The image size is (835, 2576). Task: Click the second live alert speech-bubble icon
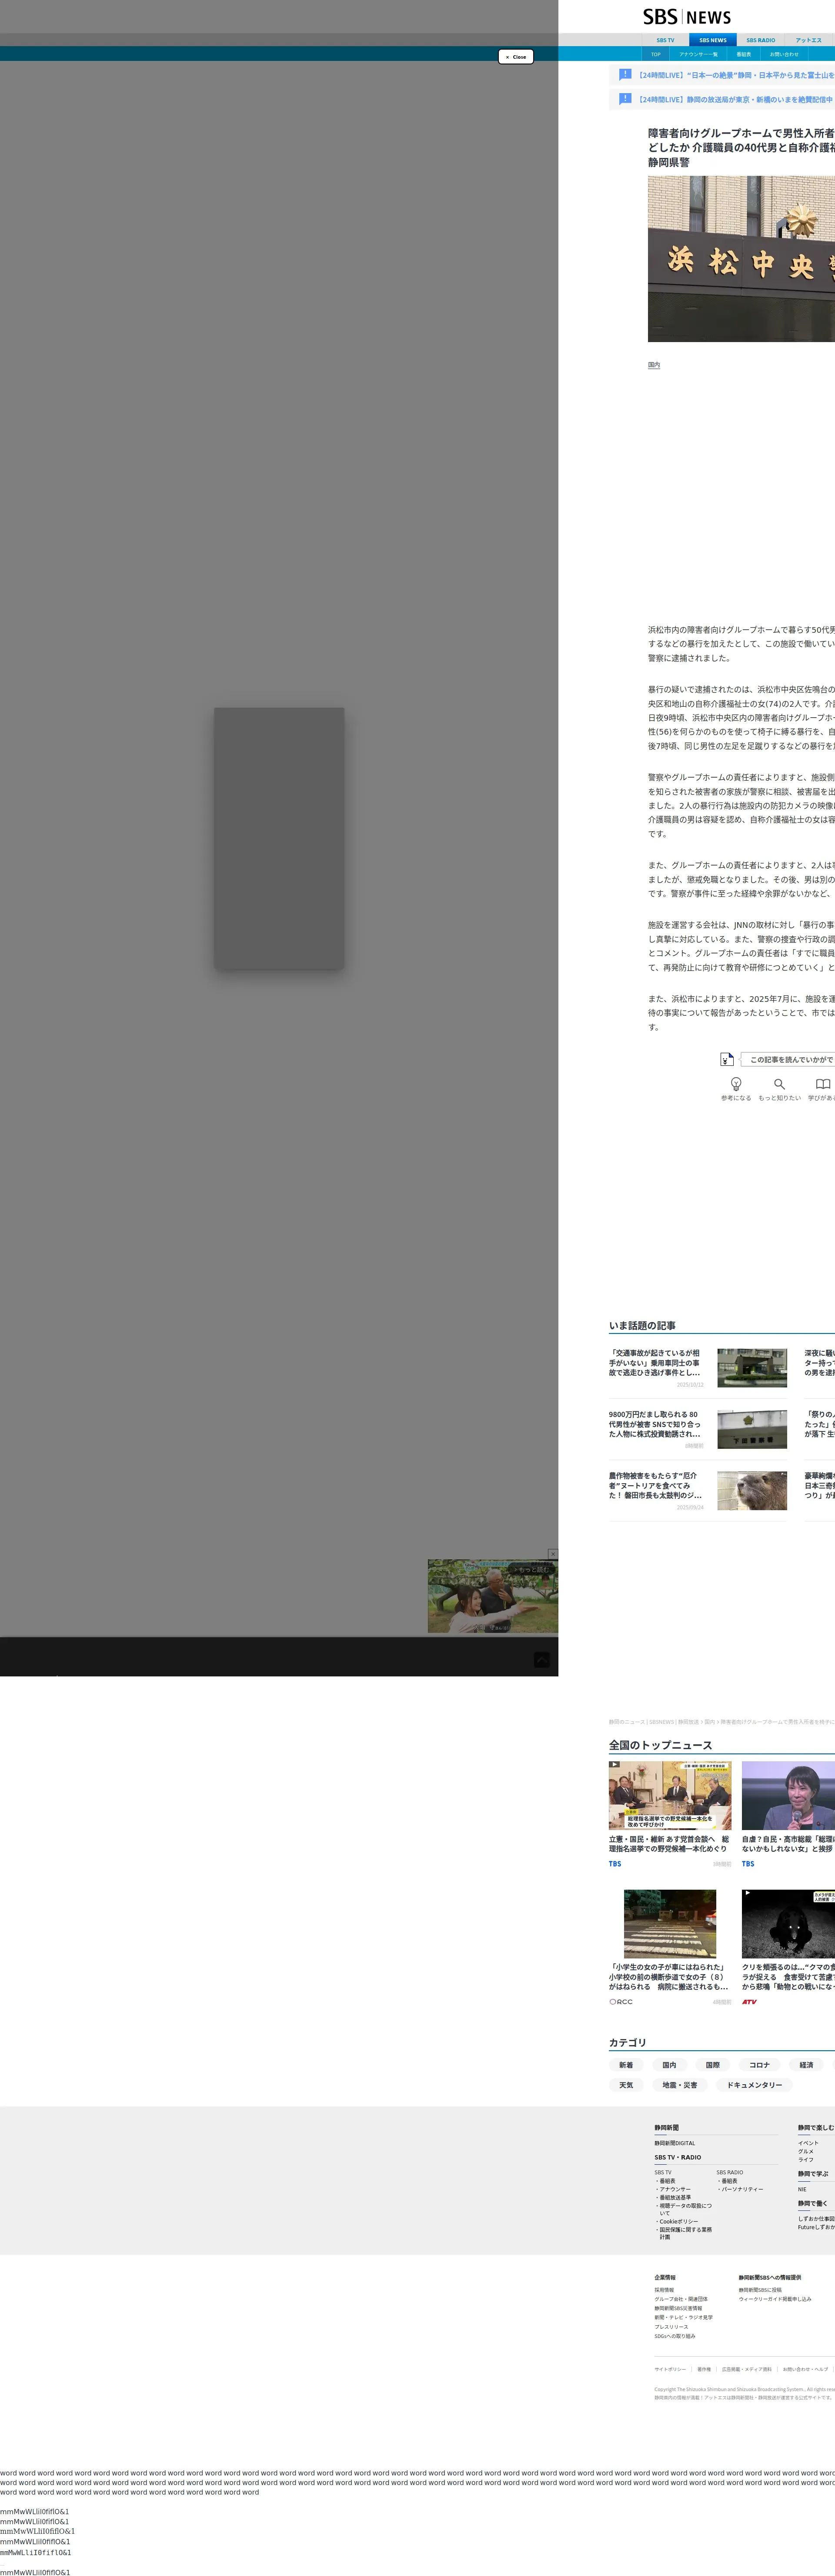point(625,99)
